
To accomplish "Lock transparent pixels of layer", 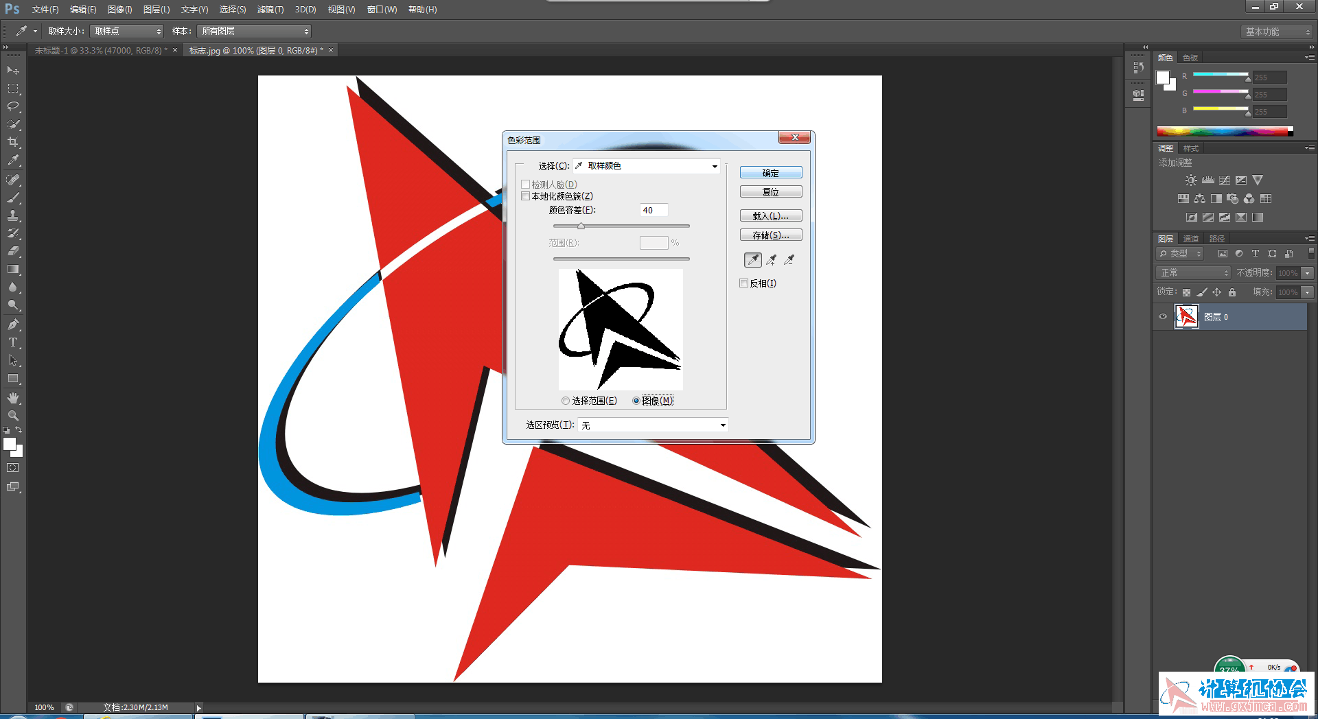I will pyautogui.click(x=1186, y=292).
